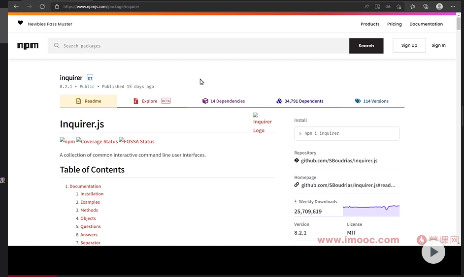The image size is (464, 277).
Task: Click the video play button overlay
Action: (433, 252)
